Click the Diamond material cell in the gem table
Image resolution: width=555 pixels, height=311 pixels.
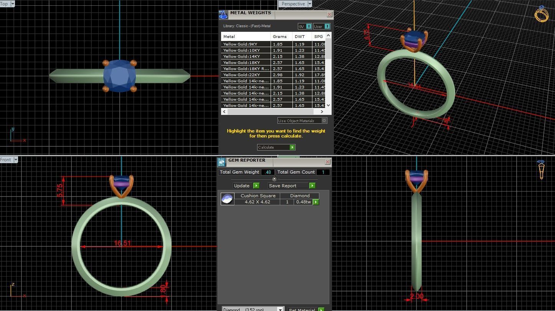pyautogui.click(x=299, y=196)
